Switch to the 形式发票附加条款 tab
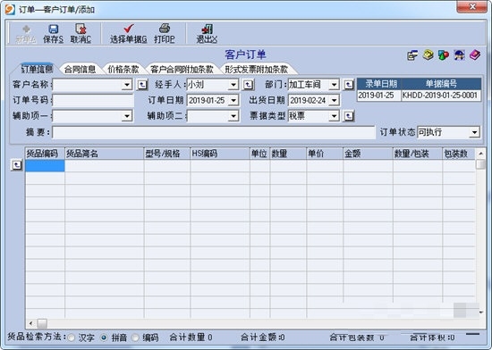Screen dimensions: 492x350 pyautogui.click(x=257, y=69)
